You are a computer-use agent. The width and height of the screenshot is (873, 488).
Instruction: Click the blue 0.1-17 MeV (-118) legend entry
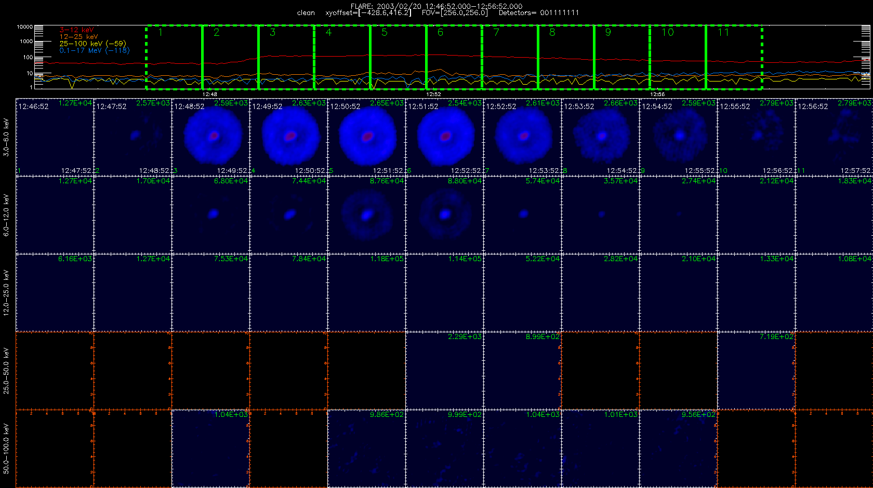point(95,50)
